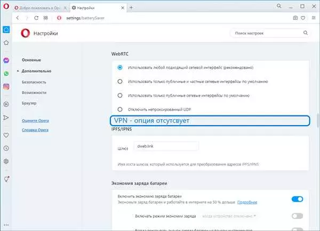Select public and private network interfaces option
Screen dimensions: 320x231
(x=120, y=81)
